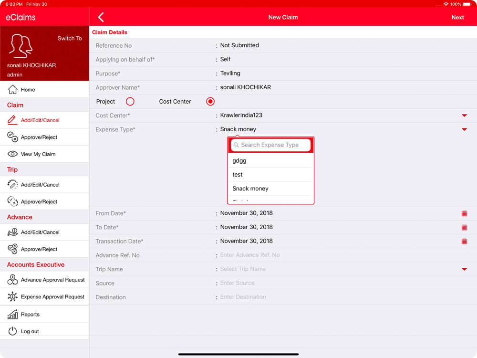
Task: Tap the Select Trip Name placeholder
Action: coord(243,269)
